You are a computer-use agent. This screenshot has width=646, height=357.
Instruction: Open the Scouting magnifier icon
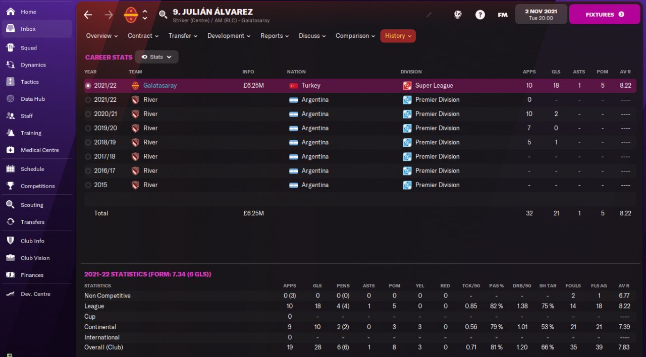[10, 205]
